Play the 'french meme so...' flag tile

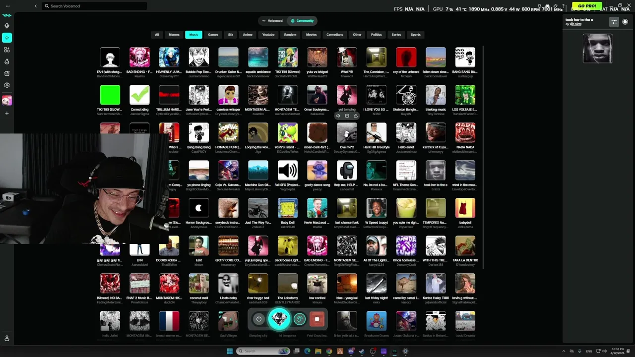point(169,321)
